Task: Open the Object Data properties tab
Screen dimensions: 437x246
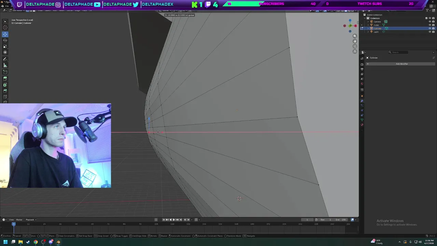Action: coord(362,120)
